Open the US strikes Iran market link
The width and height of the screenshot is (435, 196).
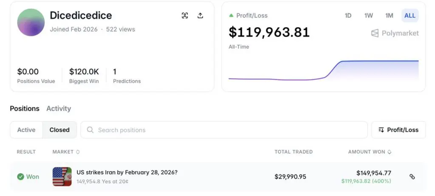point(127,173)
